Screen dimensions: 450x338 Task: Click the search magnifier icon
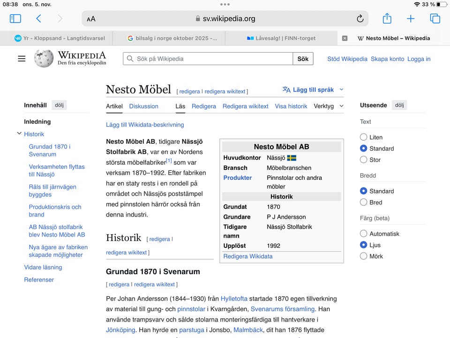130,59
